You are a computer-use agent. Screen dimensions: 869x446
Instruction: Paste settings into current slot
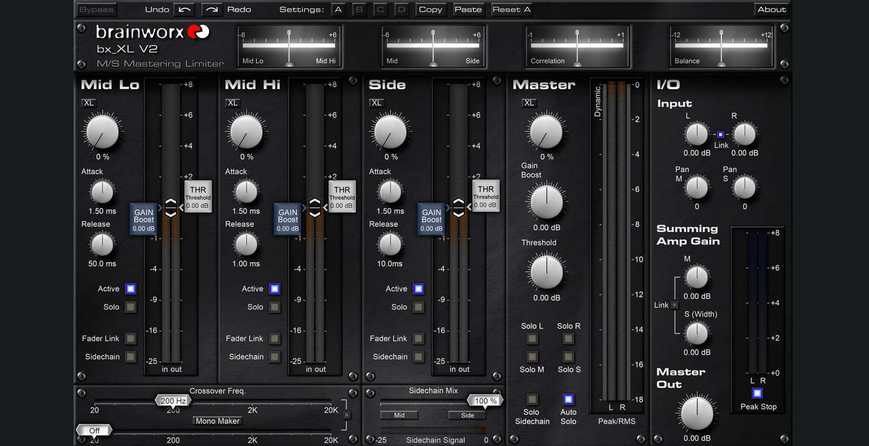(x=468, y=9)
